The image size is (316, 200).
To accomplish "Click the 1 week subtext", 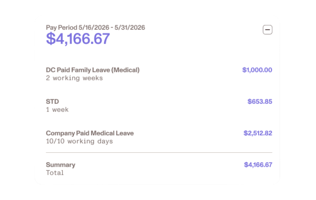I will click(x=57, y=110).
